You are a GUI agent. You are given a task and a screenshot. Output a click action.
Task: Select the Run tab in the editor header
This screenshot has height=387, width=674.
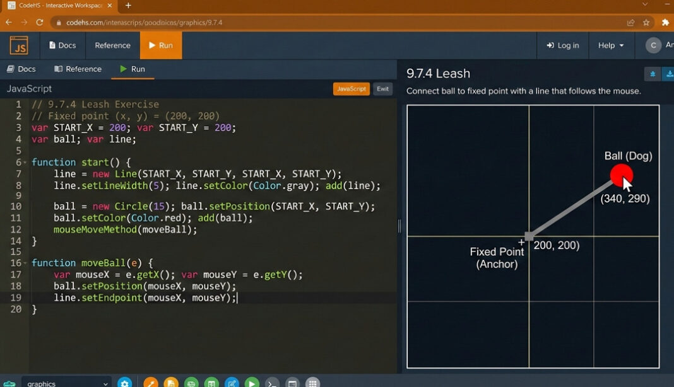133,69
